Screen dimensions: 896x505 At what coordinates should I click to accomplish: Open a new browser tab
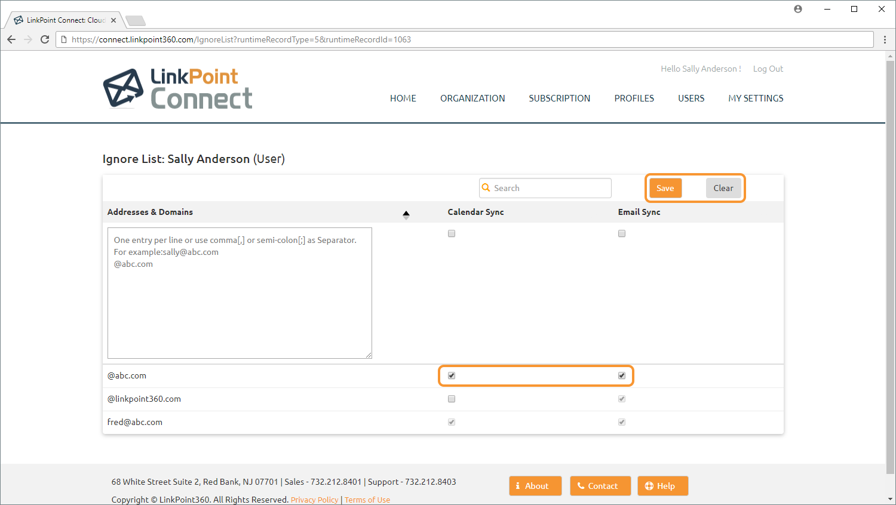click(136, 21)
